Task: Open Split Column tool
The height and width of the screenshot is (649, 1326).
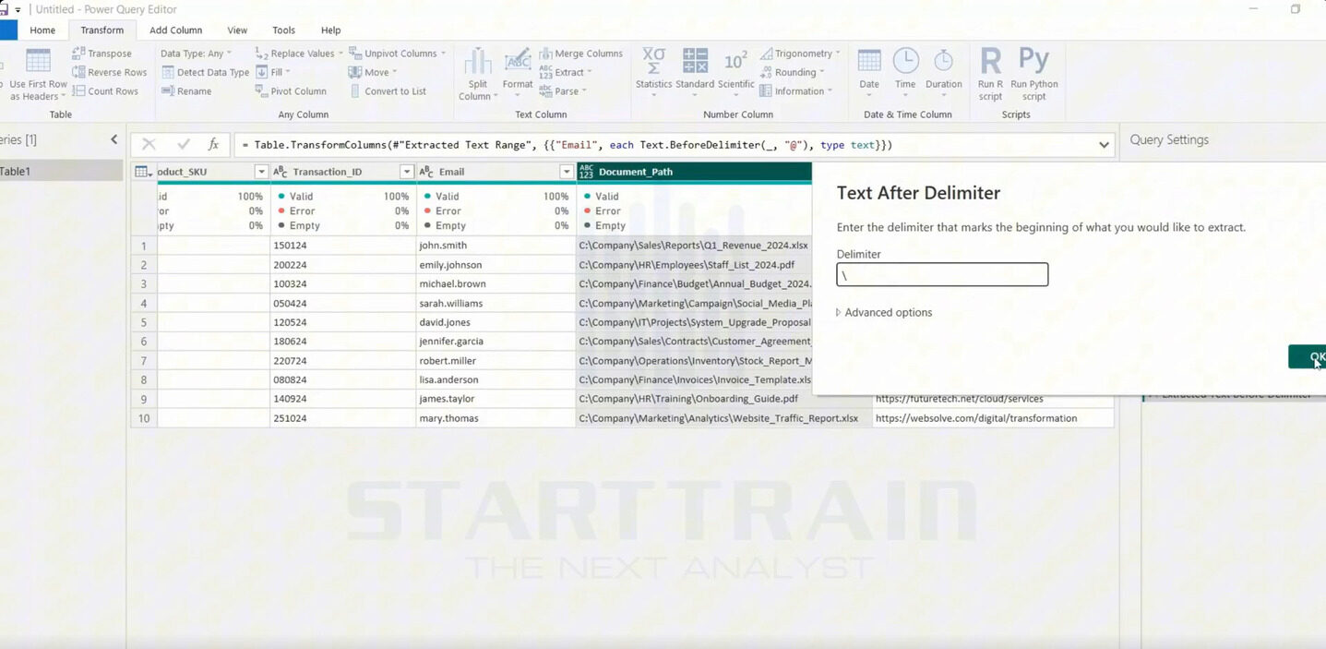Action: (x=477, y=75)
